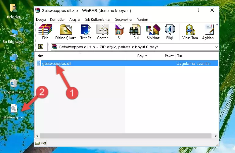This screenshot has width=235, height=153.
Task: Sort by Boyut column header
Action: pos(137,56)
